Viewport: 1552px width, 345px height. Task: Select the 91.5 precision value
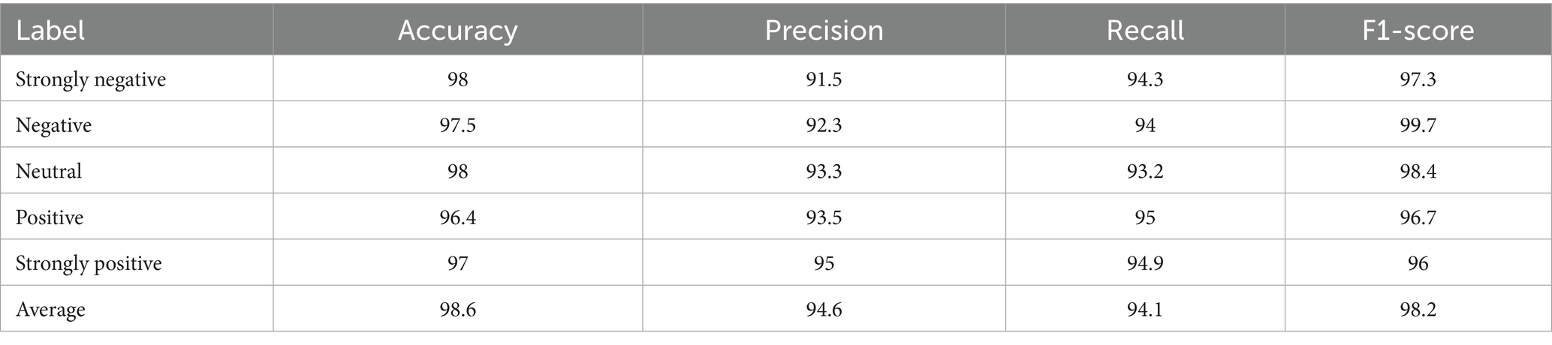pos(824,79)
